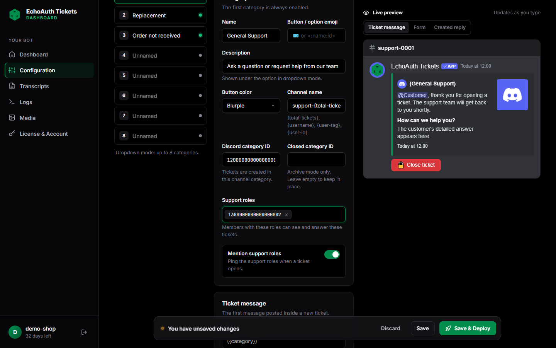Click the License & Account key icon
This screenshot has height=348, width=556.
click(12, 134)
